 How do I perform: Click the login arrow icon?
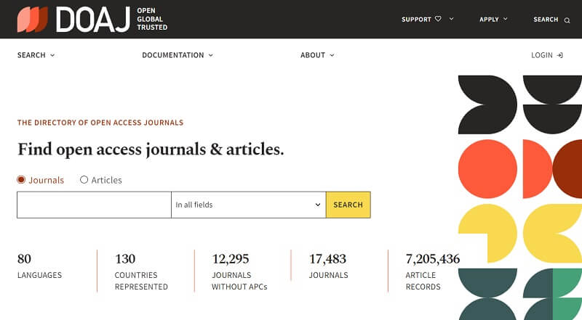(559, 55)
